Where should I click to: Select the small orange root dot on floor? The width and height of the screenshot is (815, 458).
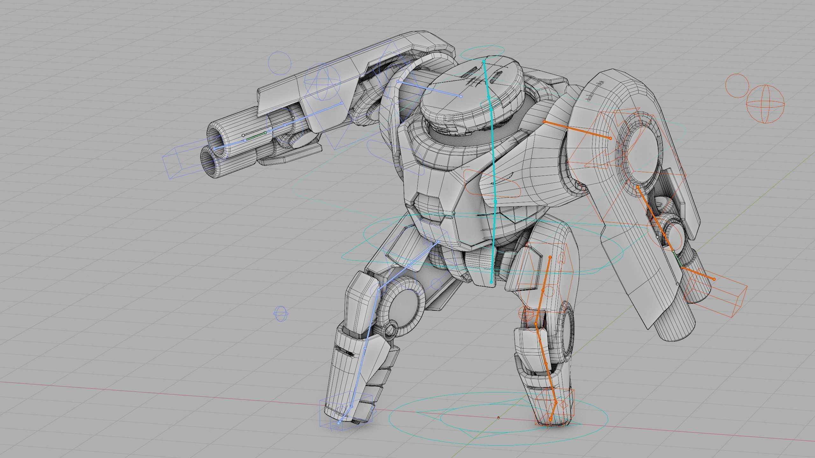click(499, 418)
